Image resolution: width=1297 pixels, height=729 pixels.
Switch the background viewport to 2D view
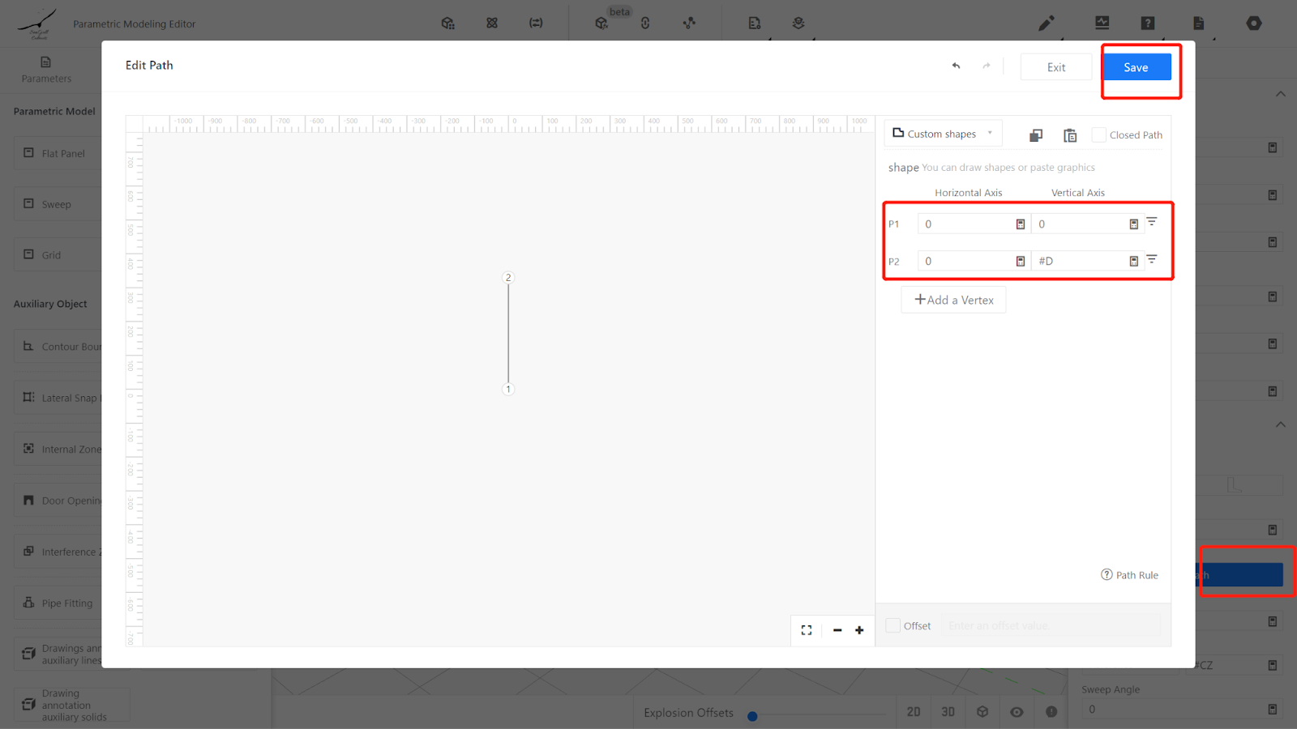[914, 712]
